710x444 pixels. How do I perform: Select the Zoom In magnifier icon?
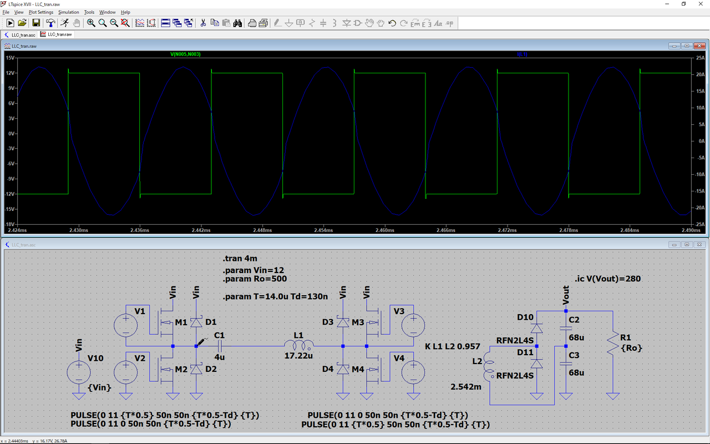click(91, 23)
